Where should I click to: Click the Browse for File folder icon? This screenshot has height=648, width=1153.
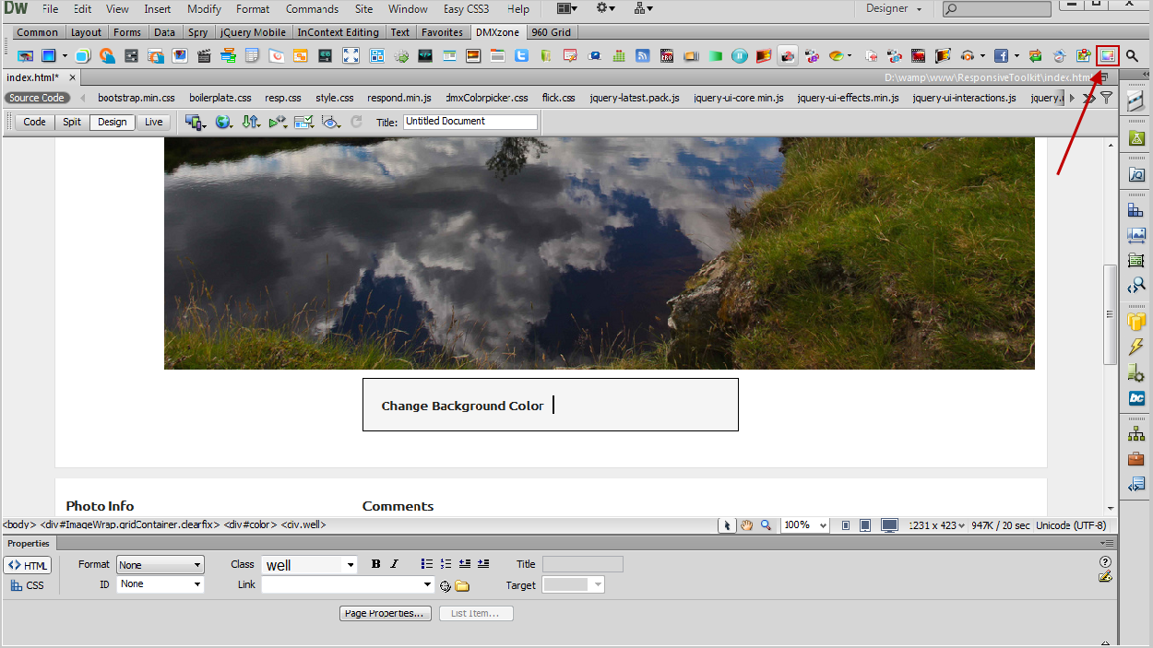click(462, 585)
